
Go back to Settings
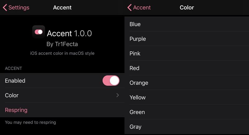16,7
